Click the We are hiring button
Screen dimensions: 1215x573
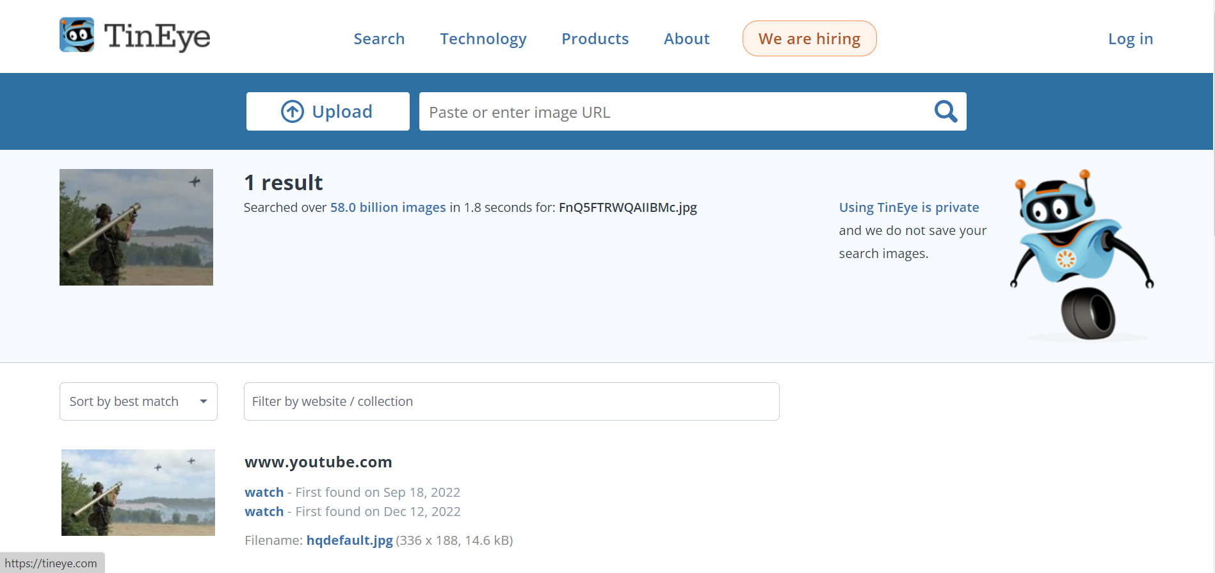tap(809, 39)
